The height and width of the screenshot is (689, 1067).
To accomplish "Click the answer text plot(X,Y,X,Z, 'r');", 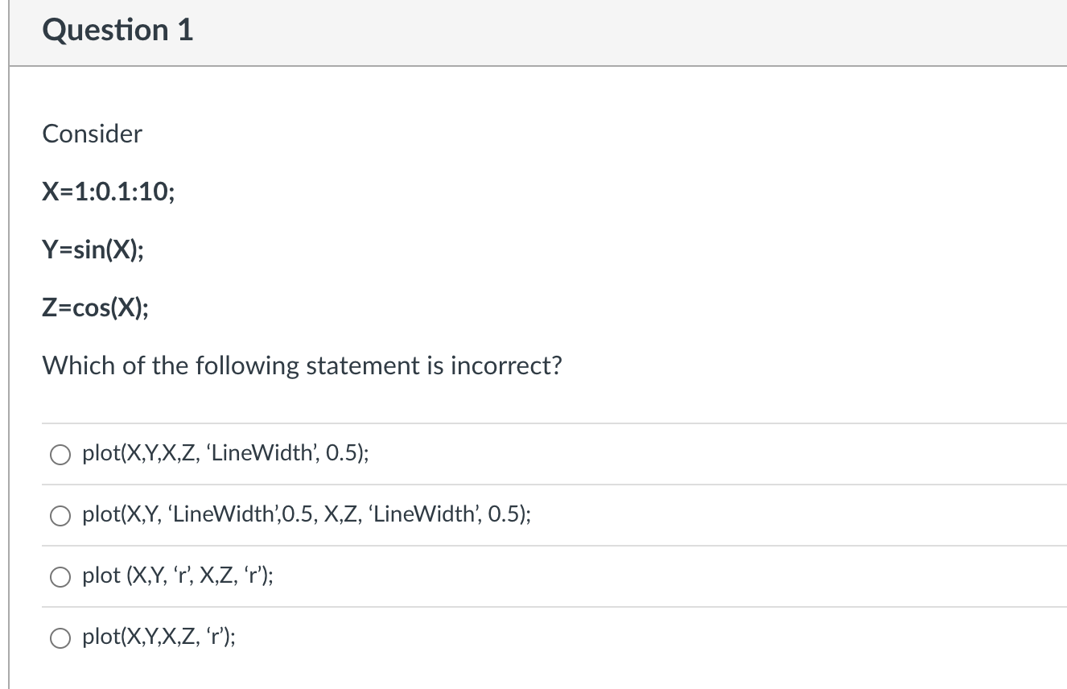I will 159,637.
